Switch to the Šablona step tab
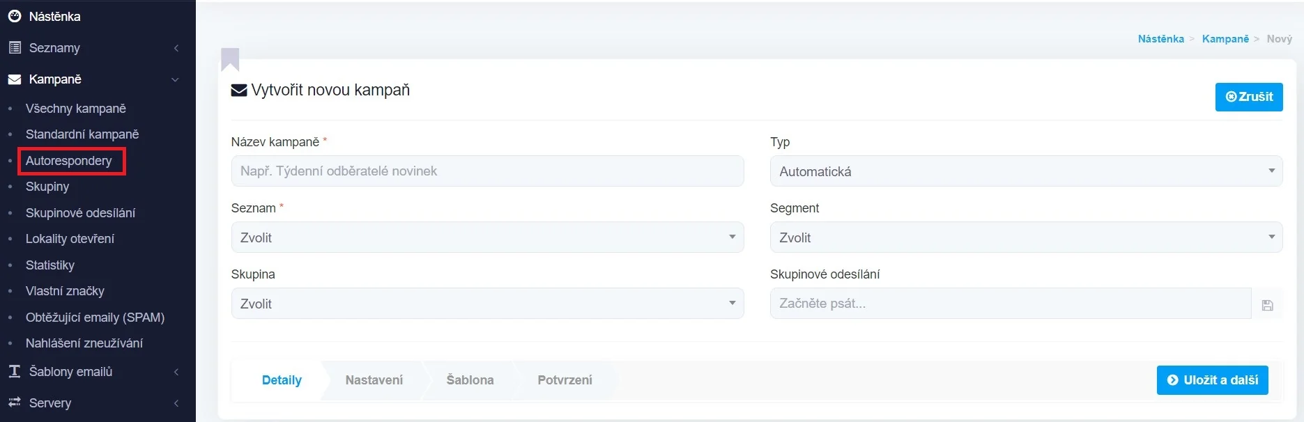The image size is (1304, 422). (x=470, y=380)
